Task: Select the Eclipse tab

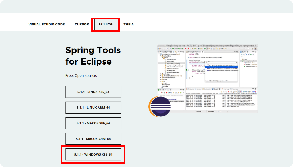Action: 106,24
